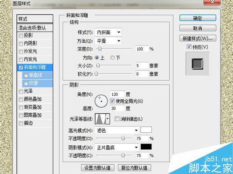Open the 方法(Q) dropdown showing 平滑
The height and width of the screenshot is (174, 233).
tap(108, 41)
